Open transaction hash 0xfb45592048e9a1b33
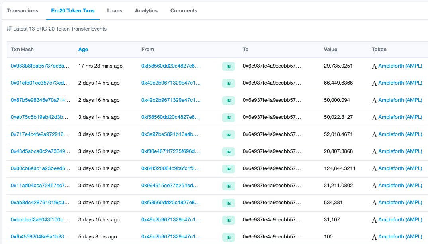This screenshot has height=244, width=428. [40, 237]
